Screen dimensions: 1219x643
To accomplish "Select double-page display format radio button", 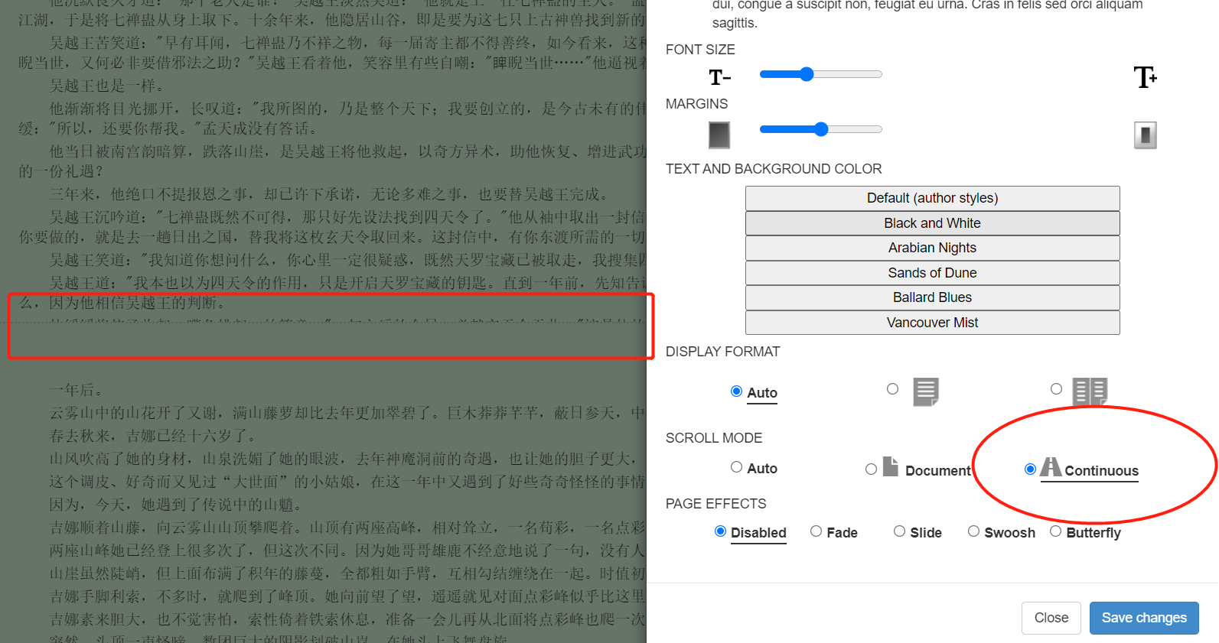I will click(1056, 389).
